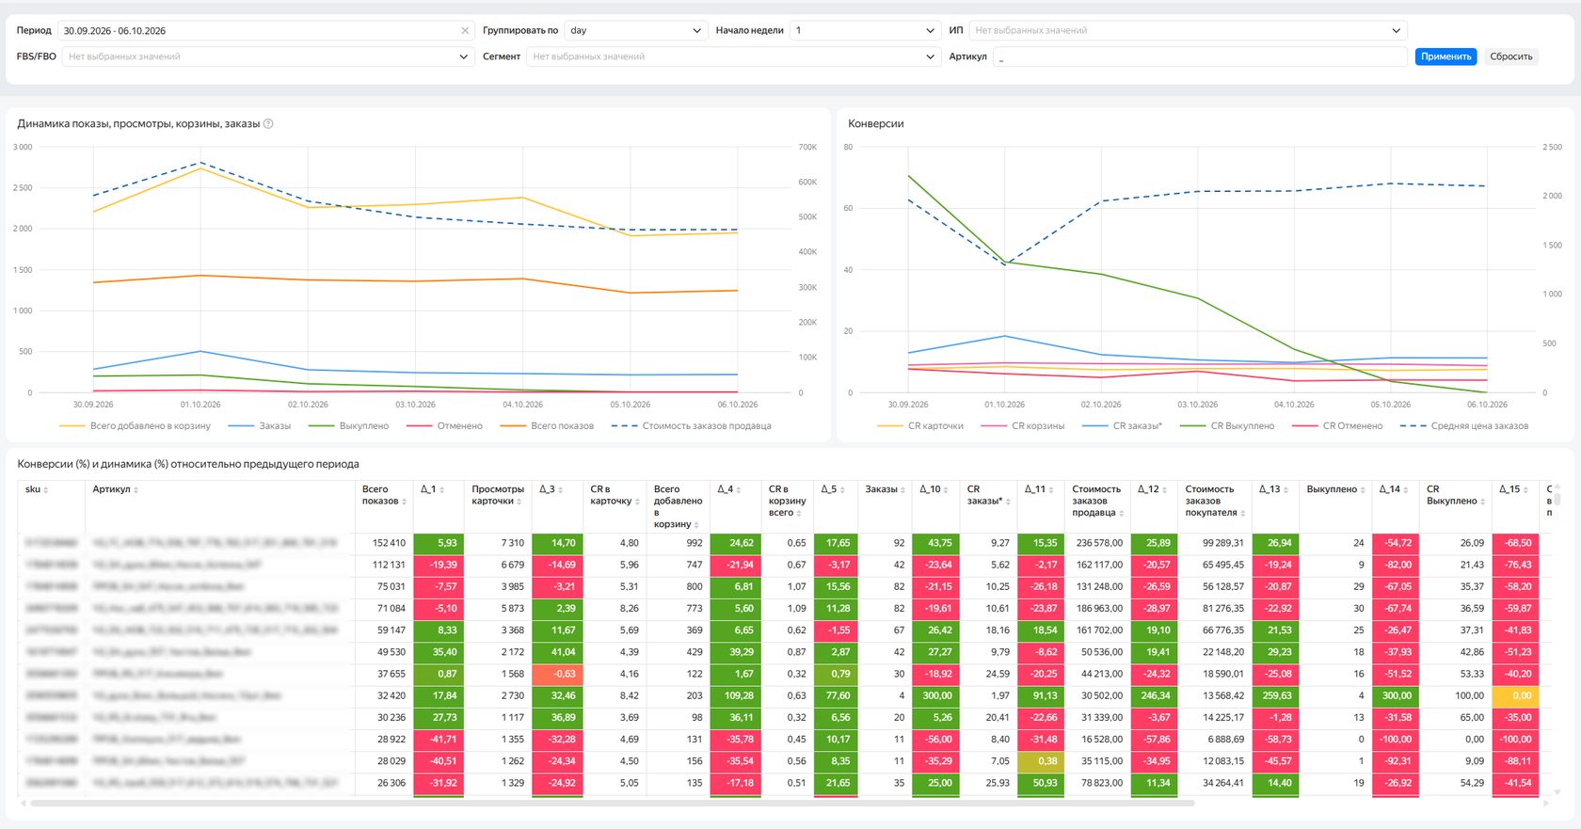Click the Применить button
Viewport: 1581px width, 829px height.
coord(1445,56)
